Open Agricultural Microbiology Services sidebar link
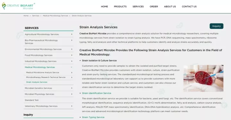This screenshot has height=120, width=231. click(42, 34)
